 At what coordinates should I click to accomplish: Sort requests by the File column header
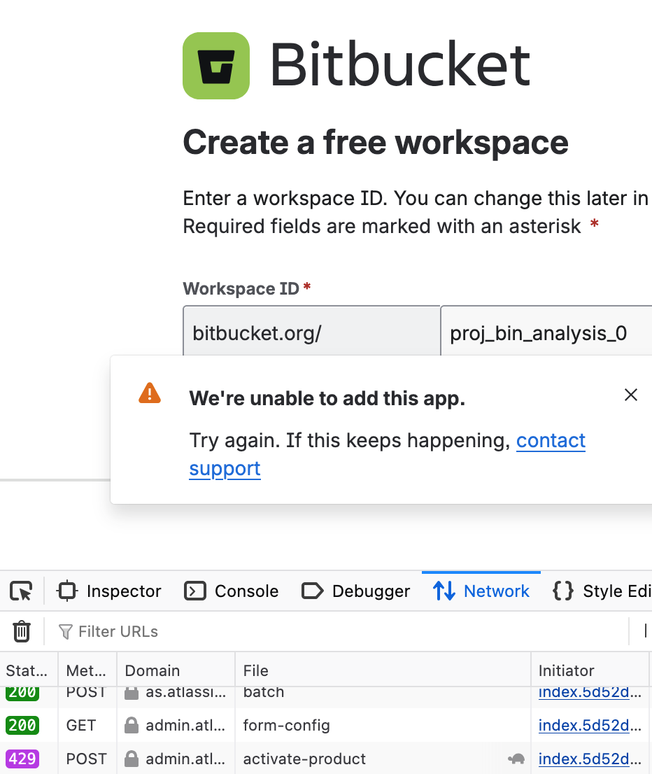[383, 670]
